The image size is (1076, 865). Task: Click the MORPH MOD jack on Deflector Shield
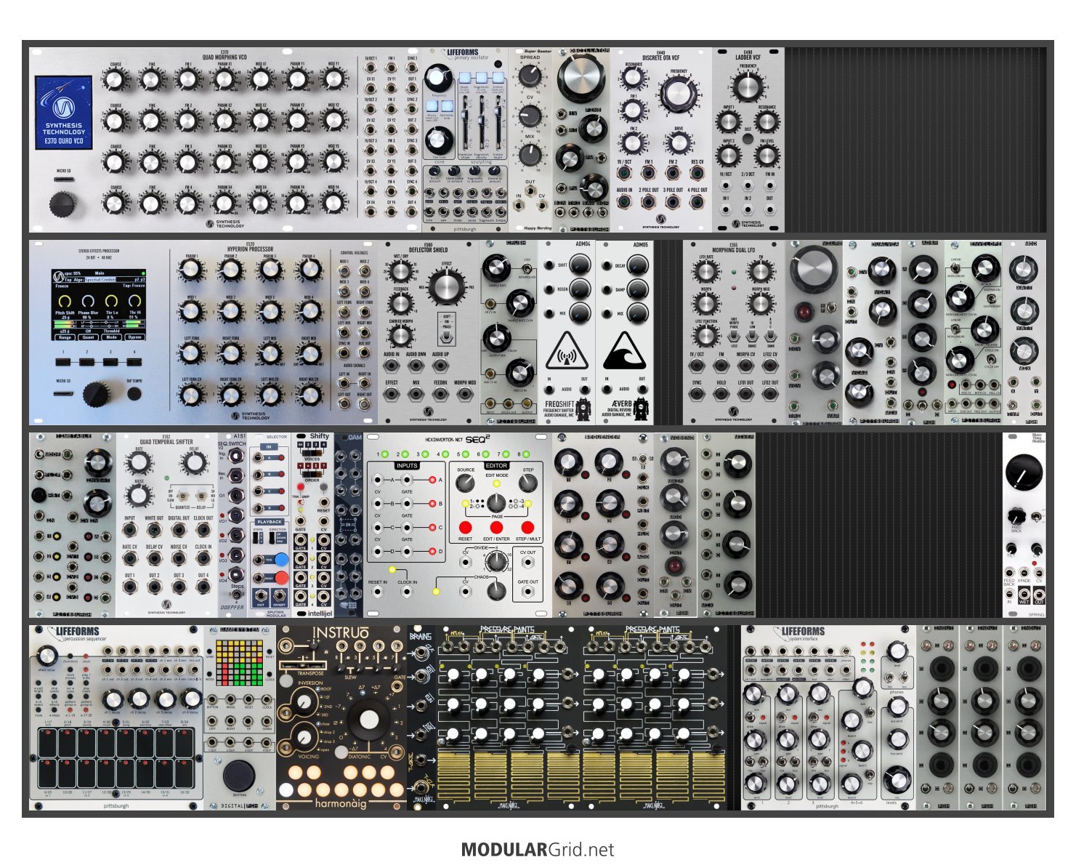(x=466, y=395)
